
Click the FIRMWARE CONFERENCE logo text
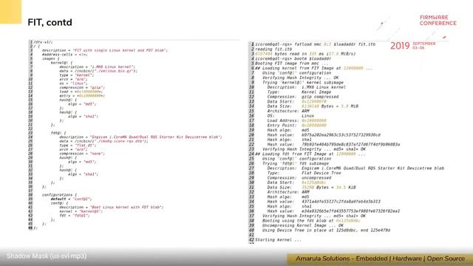pyautogui.click(x=438, y=20)
